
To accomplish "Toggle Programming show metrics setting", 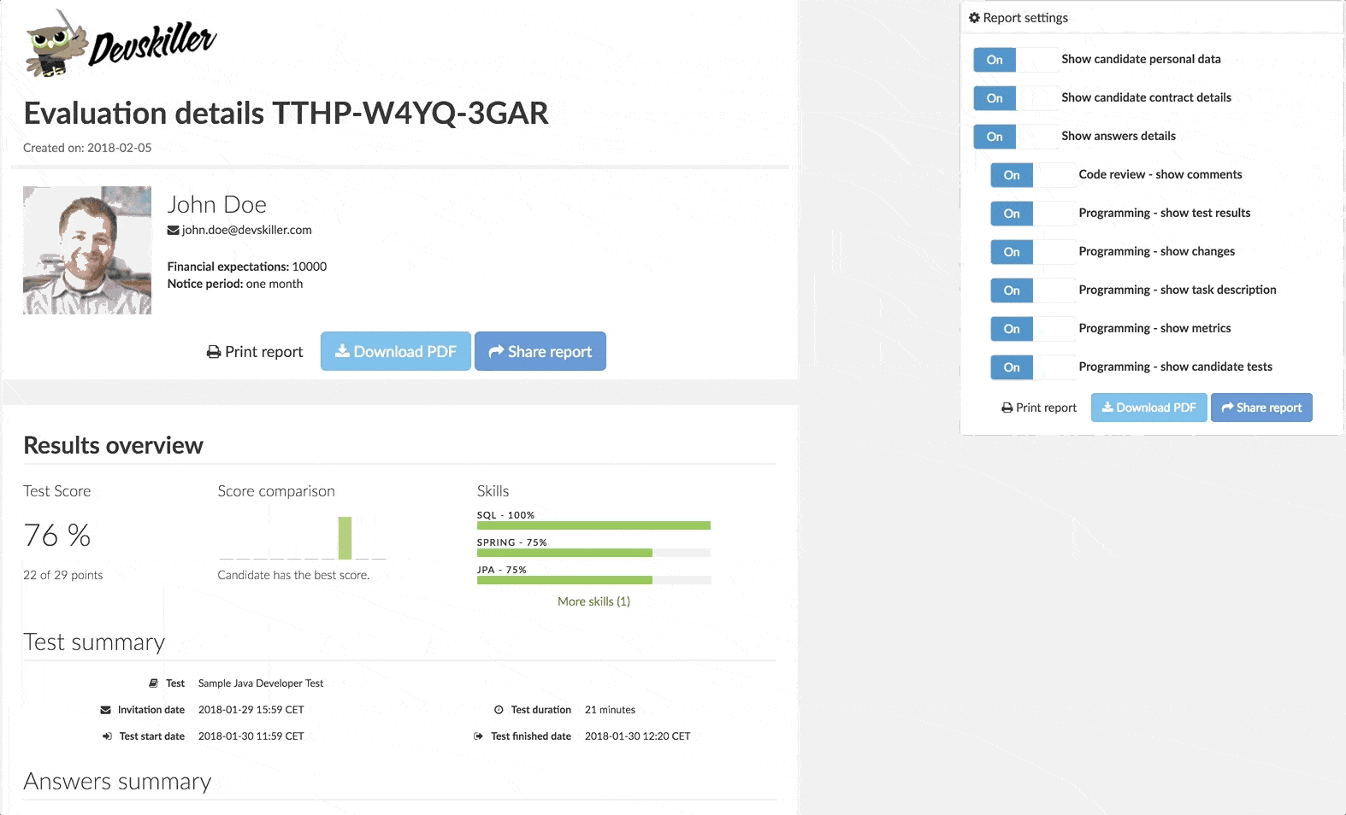I will (x=1032, y=329).
